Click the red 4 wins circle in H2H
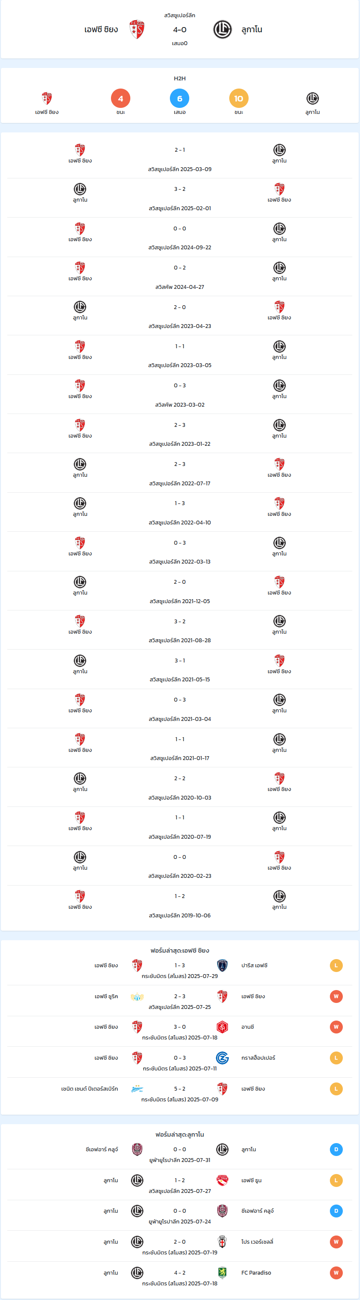 click(x=121, y=98)
